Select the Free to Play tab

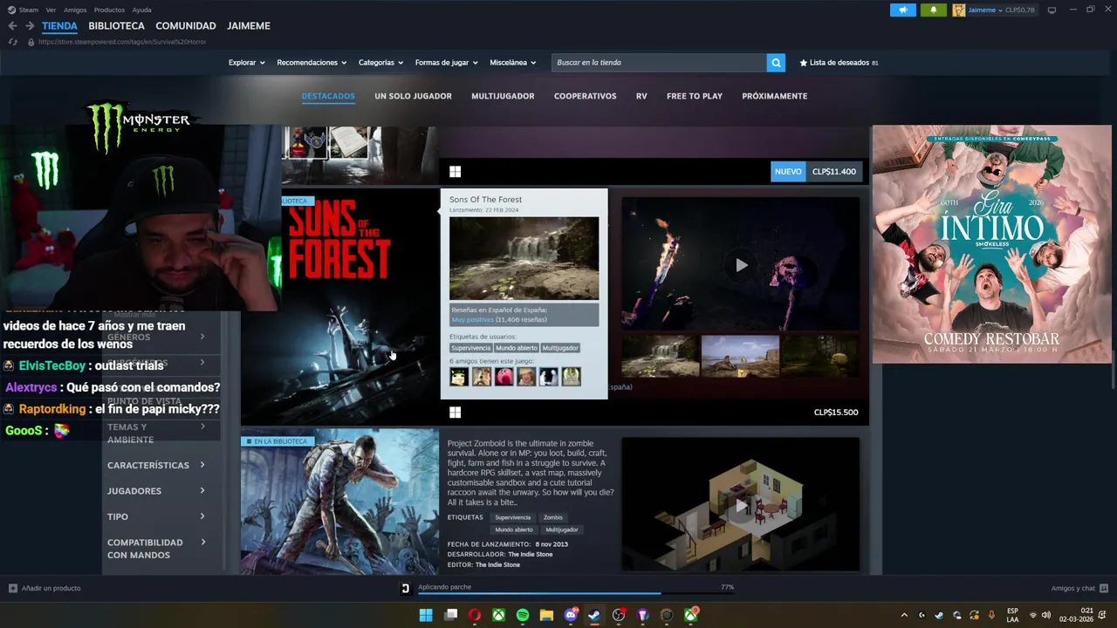695,96
